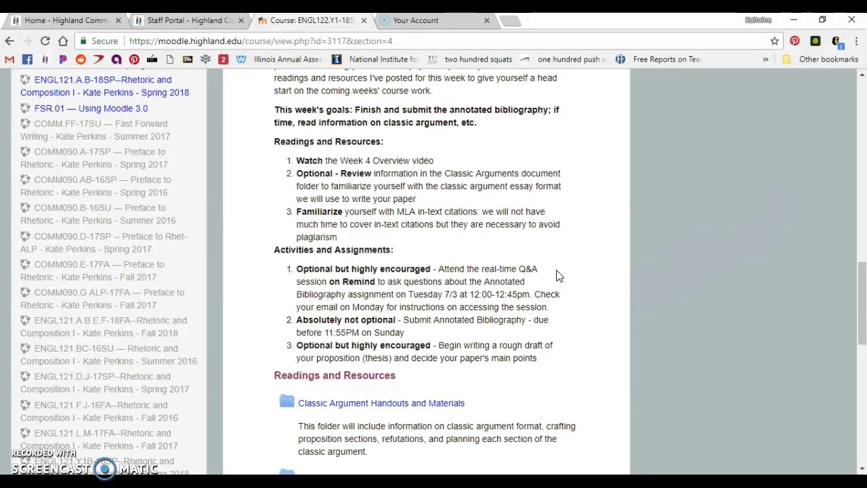Show hidden bookmarks with the chevron
The width and height of the screenshot is (867, 488).
click(765, 60)
